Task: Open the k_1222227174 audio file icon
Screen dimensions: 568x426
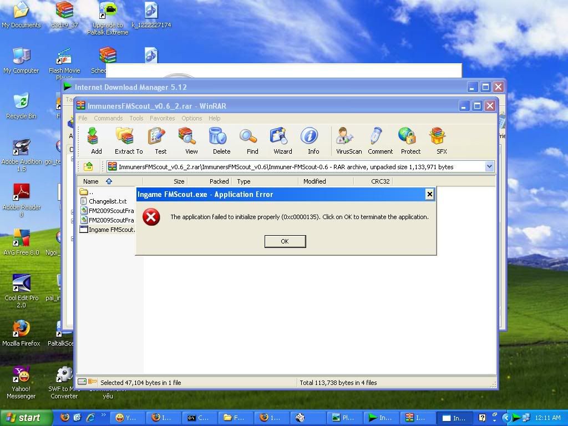Action: 151,14
